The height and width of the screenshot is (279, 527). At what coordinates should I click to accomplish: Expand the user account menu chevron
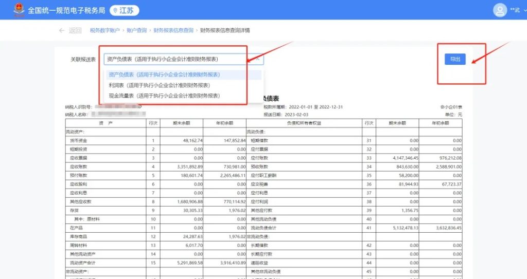(522, 10)
